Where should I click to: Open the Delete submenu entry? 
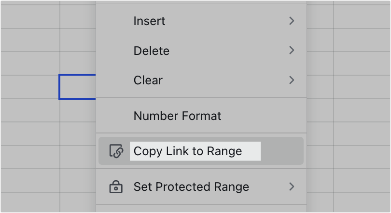(201, 51)
